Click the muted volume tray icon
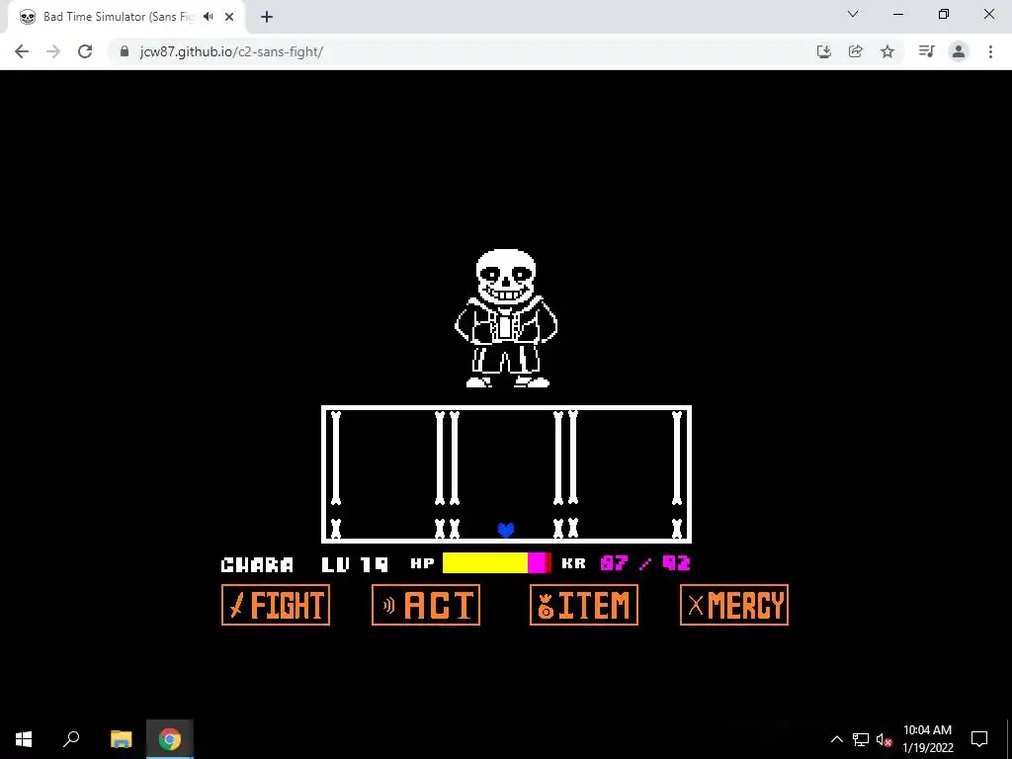This screenshot has width=1012, height=759. (885, 739)
